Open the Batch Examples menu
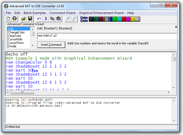The height and width of the screenshot is (135, 183). (35, 13)
